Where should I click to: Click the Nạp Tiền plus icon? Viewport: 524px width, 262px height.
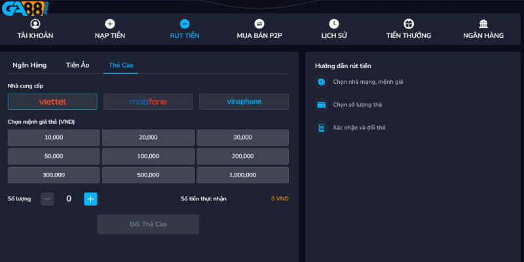pyautogui.click(x=110, y=24)
